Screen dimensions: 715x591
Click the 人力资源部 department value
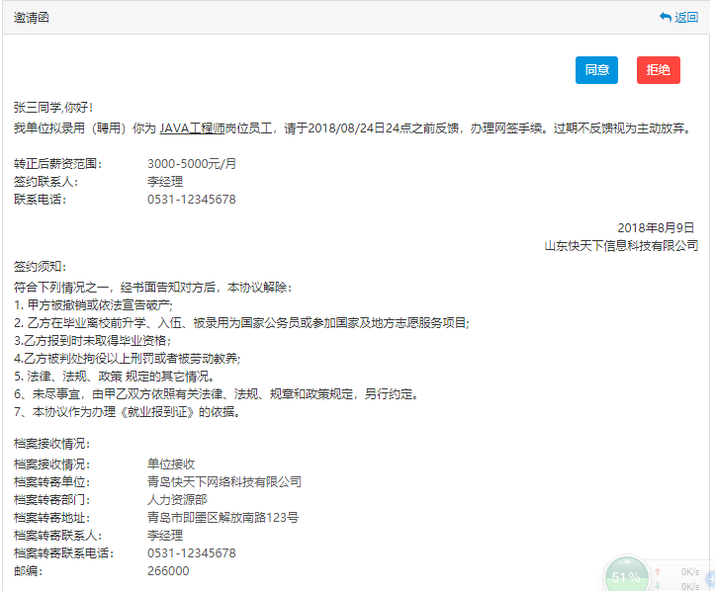click(x=177, y=500)
